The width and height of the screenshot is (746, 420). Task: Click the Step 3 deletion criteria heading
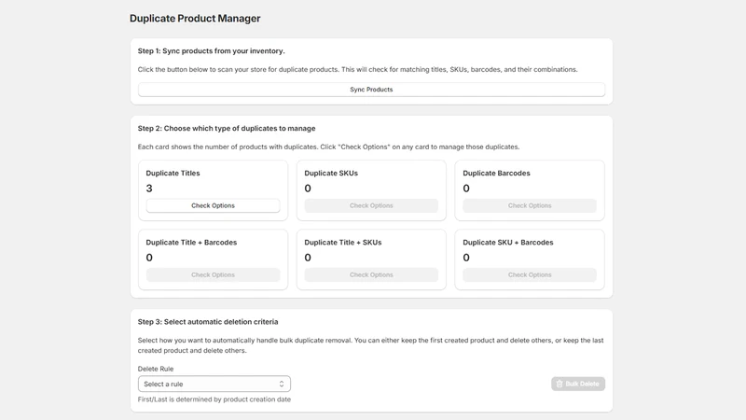tap(208, 322)
